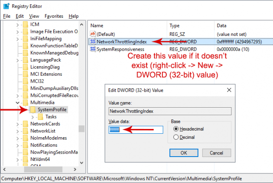Select the SystemResponsiveness value row

181,49
